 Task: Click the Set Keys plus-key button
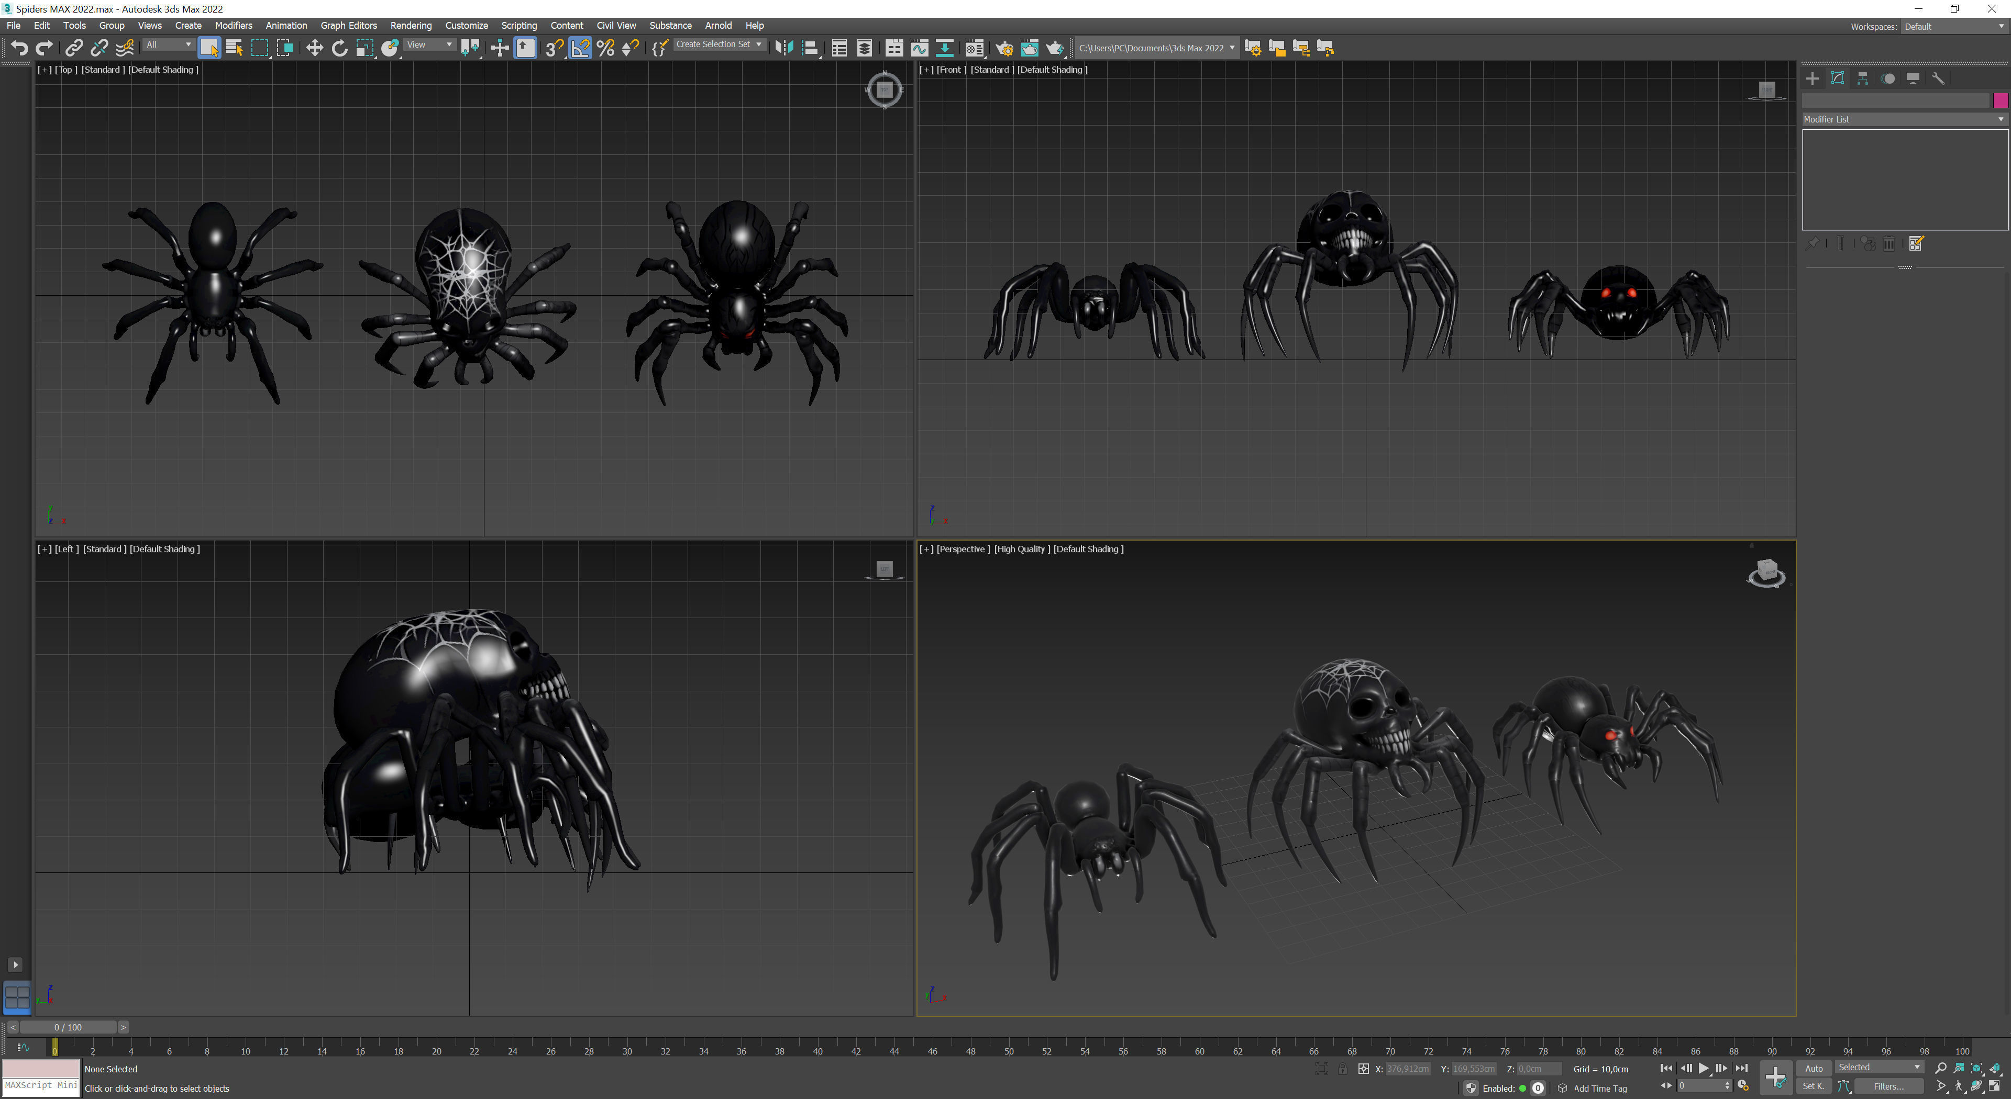point(1775,1078)
